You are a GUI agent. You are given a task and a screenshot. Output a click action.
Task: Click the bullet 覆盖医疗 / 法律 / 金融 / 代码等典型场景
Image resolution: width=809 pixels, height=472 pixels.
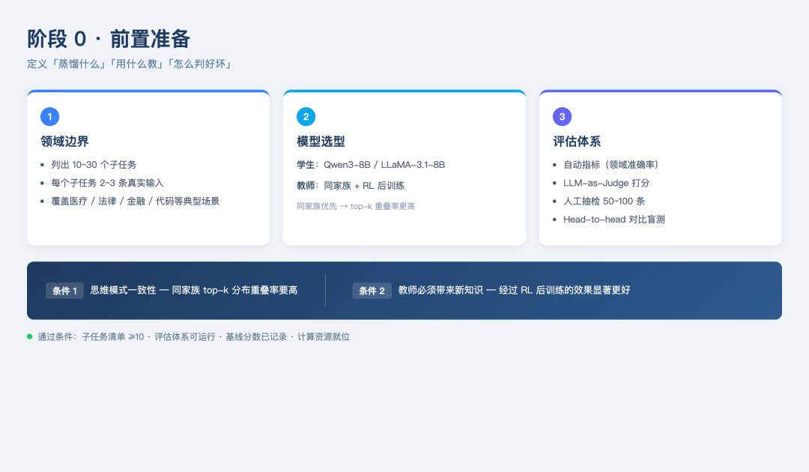point(135,202)
